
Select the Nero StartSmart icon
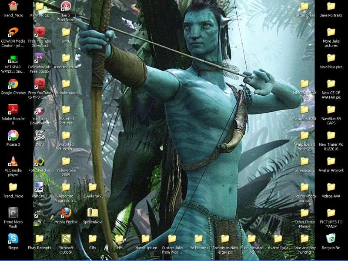click(66, 7)
